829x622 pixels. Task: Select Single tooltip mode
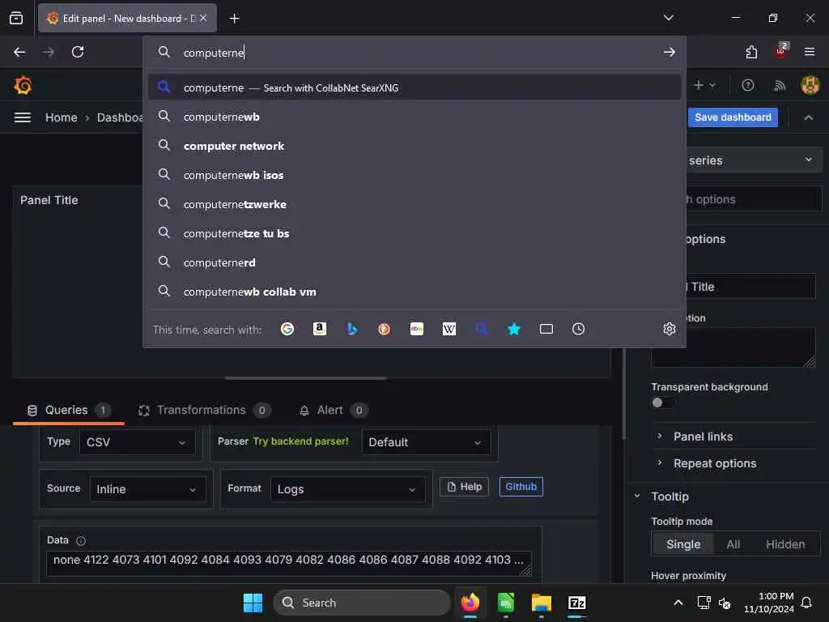point(683,544)
